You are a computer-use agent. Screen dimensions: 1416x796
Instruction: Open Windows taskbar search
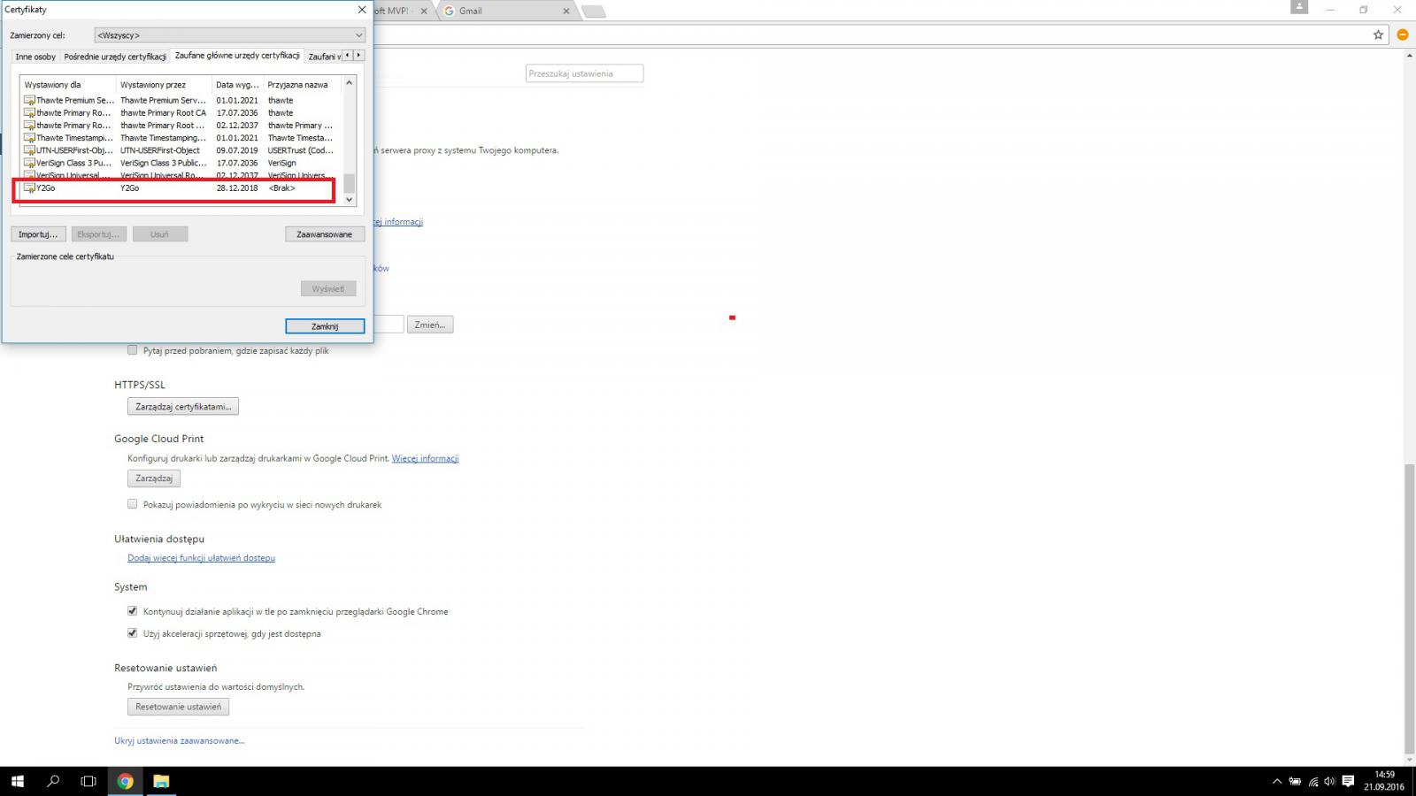click(53, 781)
